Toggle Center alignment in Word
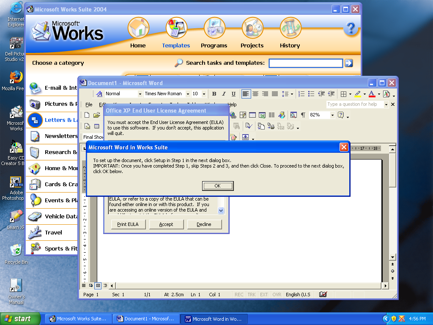This screenshot has width=433, height=325. [255, 94]
